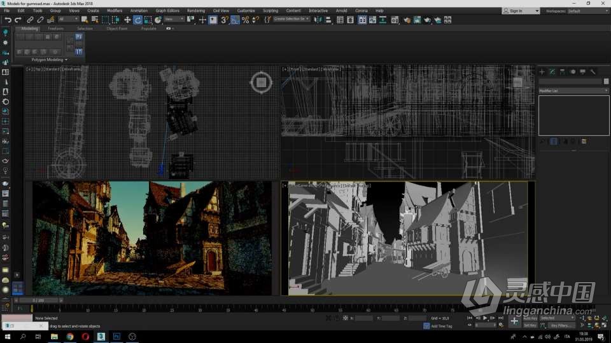Click the Redo arrow in main toolbar

pos(18,20)
